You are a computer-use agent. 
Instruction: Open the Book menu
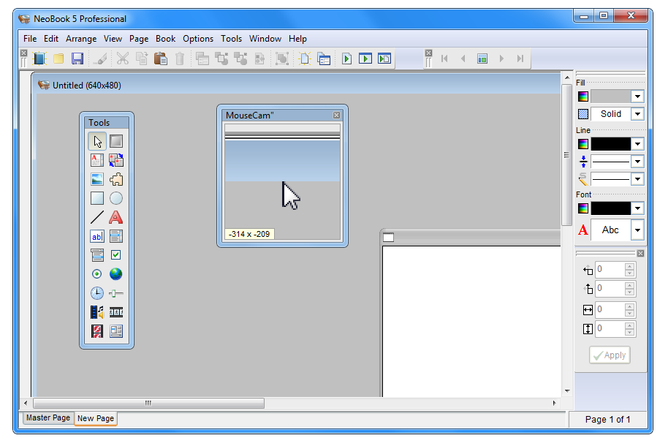click(x=166, y=39)
